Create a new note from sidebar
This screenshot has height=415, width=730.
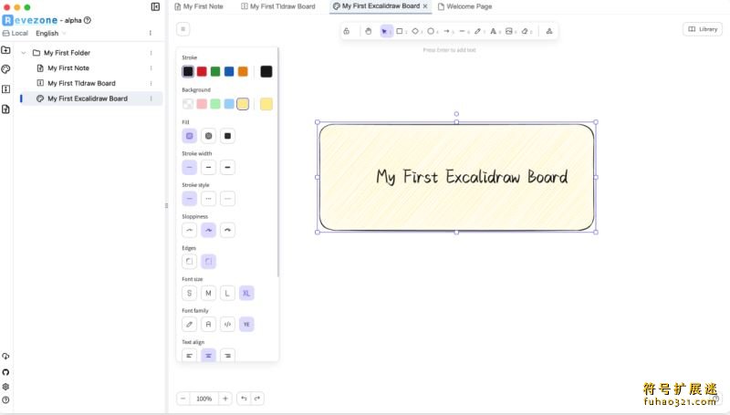click(5, 109)
